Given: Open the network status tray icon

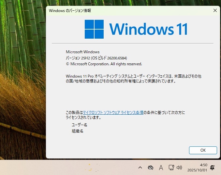Looking at the screenshot, I should coord(171,168).
